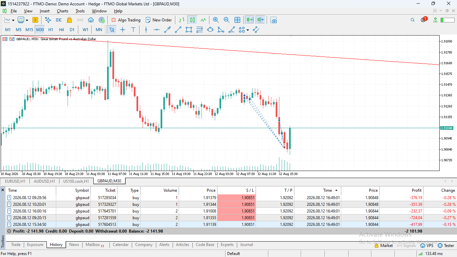
Task: Toggle the chart shift button
Action: (261, 20)
